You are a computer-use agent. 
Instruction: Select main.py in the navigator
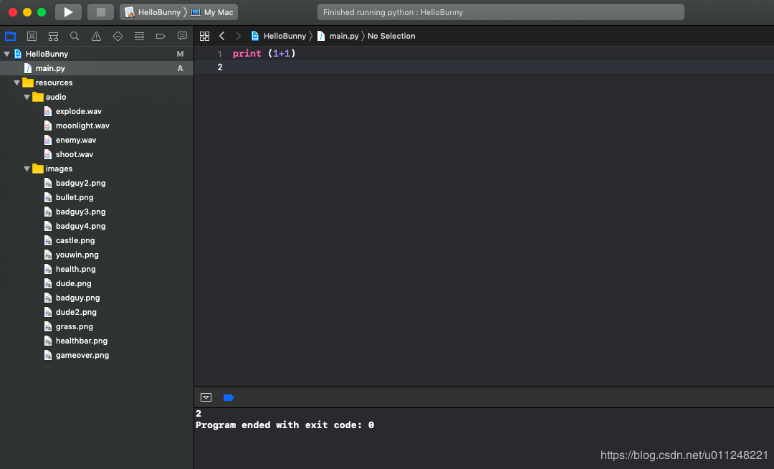pos(97,68)
